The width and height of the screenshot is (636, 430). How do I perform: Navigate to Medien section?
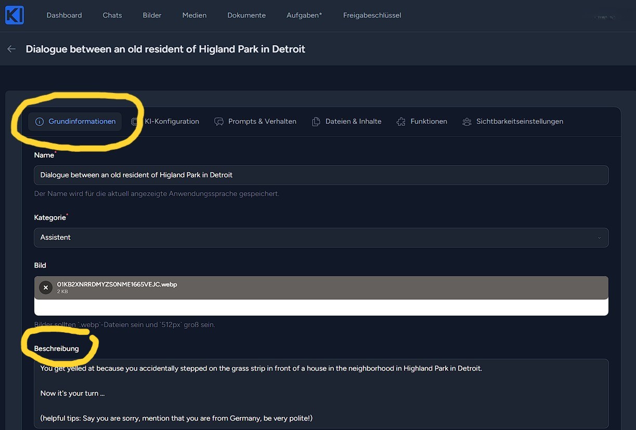click(x=194, y=16)
